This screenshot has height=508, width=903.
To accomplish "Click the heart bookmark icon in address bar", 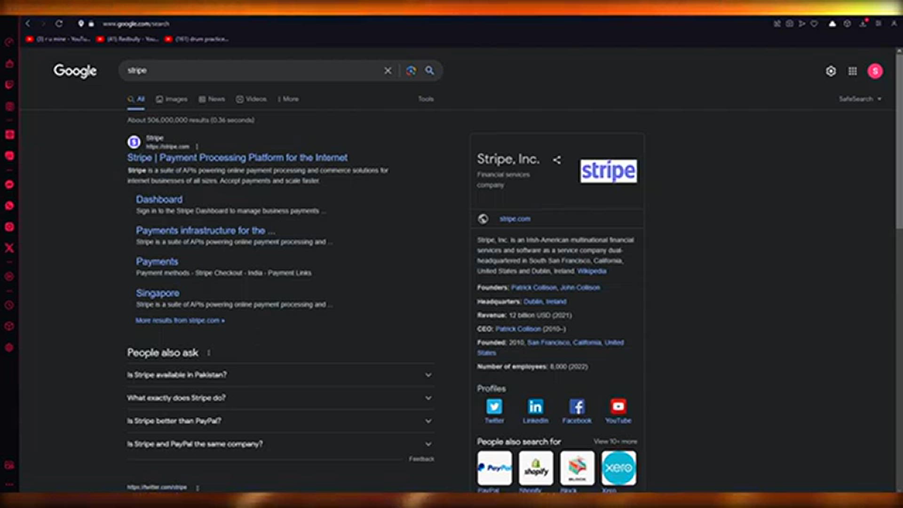I will click(x=814, y=24).
